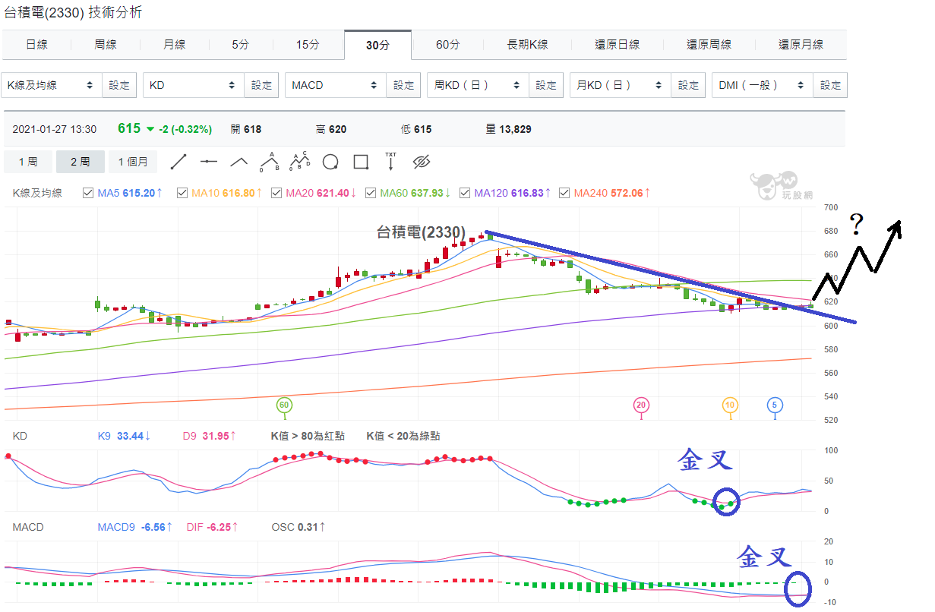Click the volume value 13,829
This screenshot has width=935, height=612.
515,129
